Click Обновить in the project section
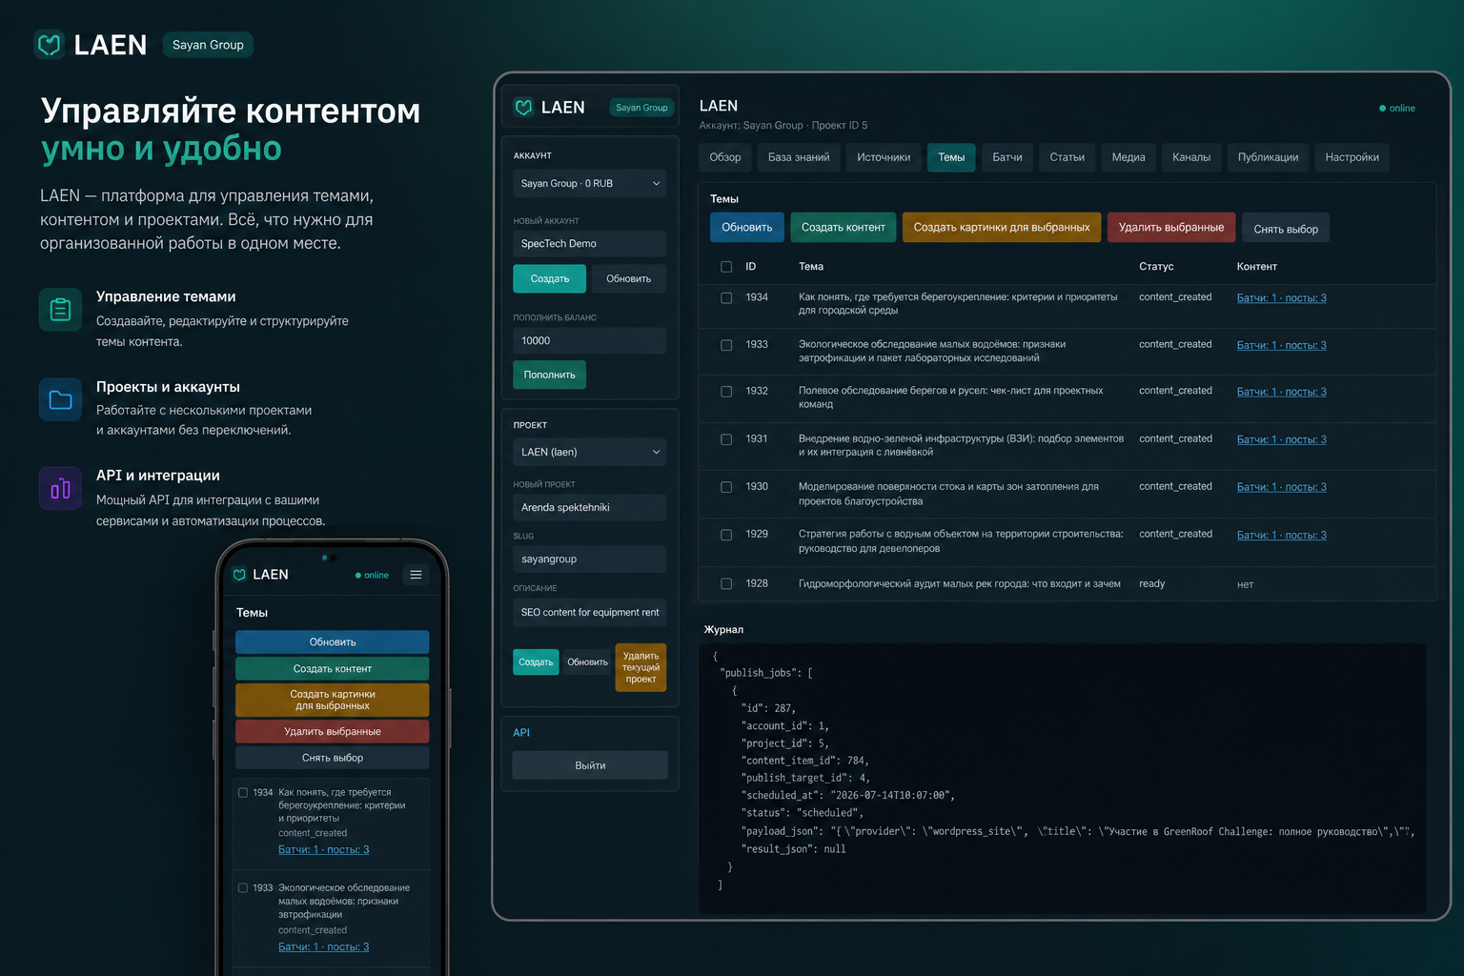 587,661
